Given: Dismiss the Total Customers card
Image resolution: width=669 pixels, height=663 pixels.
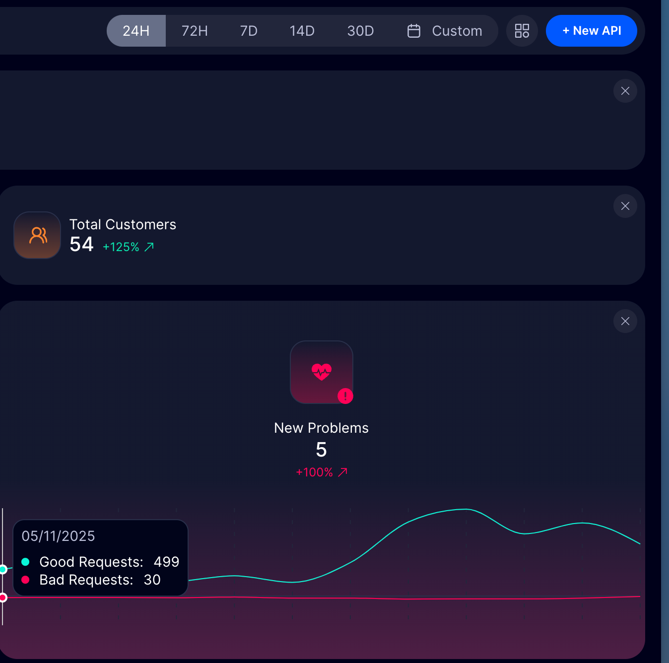Looking at the screenshot, I should 625,206.
